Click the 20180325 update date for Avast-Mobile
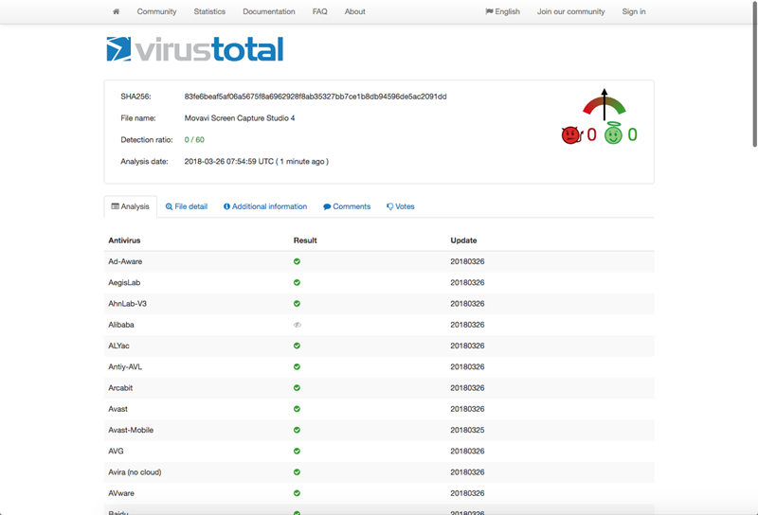Viewport: 758px width, 515px height. point(467,430)
